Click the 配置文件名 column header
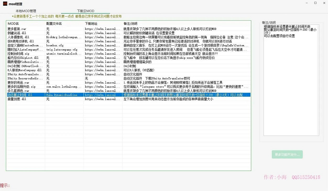Screen dimensions: 328x191 (54, 23)
